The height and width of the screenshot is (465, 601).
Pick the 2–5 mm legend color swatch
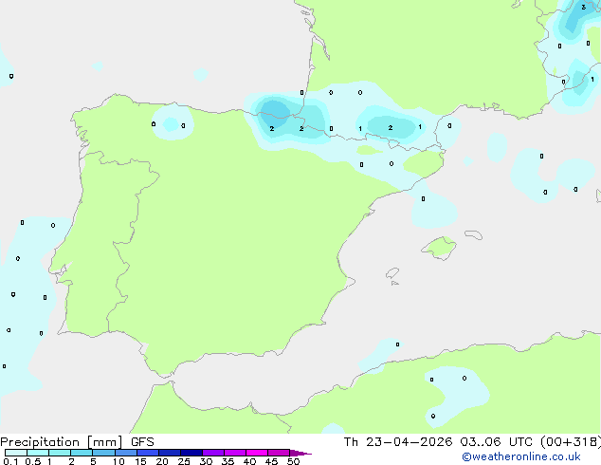(82, 453)
